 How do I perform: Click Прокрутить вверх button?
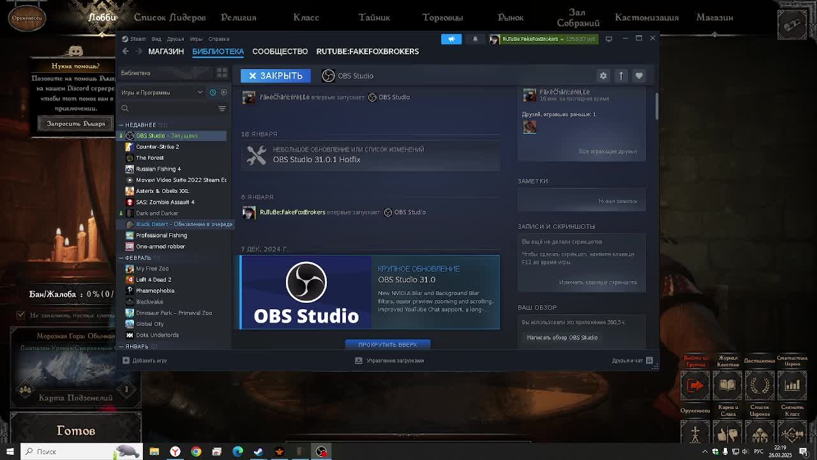click(388, 344)
